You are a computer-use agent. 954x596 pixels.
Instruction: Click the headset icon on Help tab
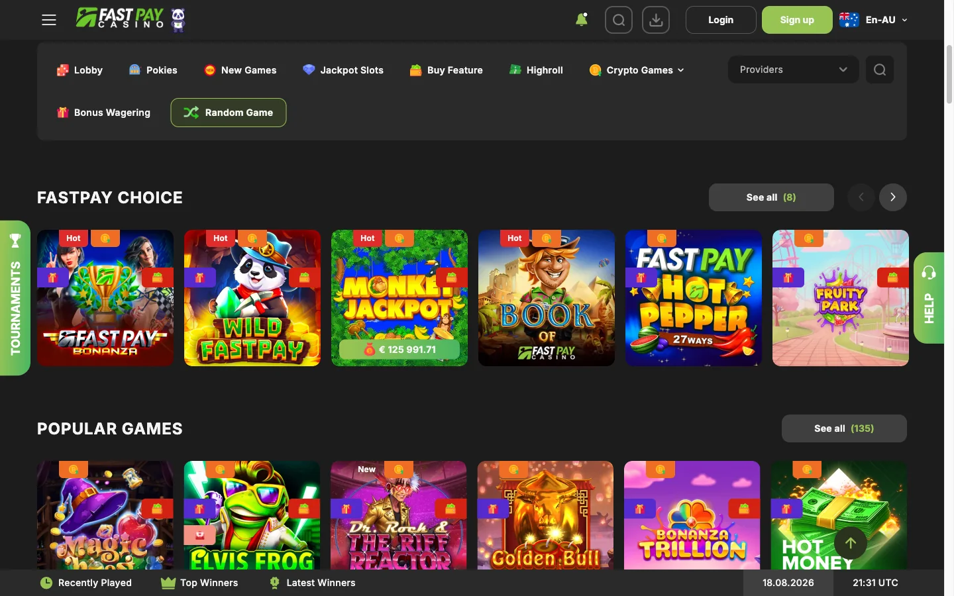(x=929, y=272)
